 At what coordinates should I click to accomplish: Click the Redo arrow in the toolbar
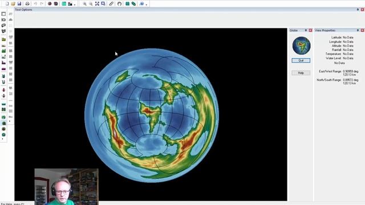pyautogui.click(x=42, y=4)
